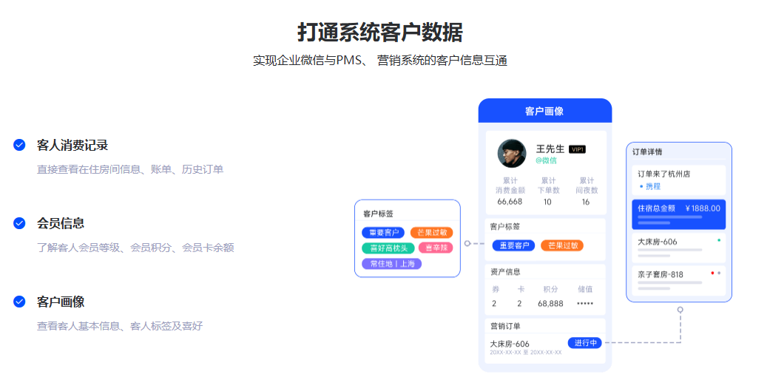Click the VIP1 badge next to 王先生

(577, 149)
